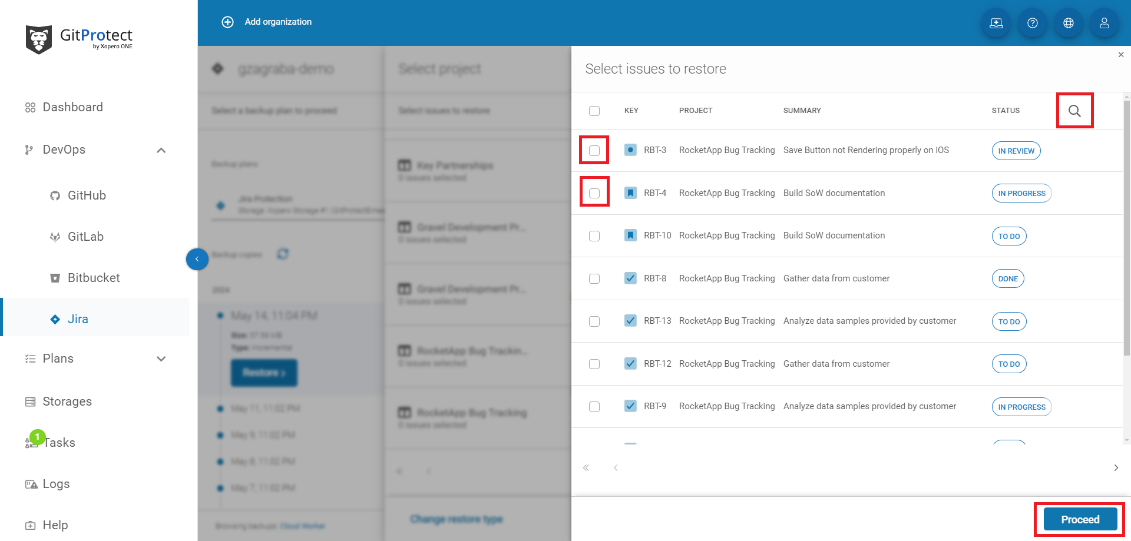
Task: Select all issues with header checkbox
Action: pos(594,110)
